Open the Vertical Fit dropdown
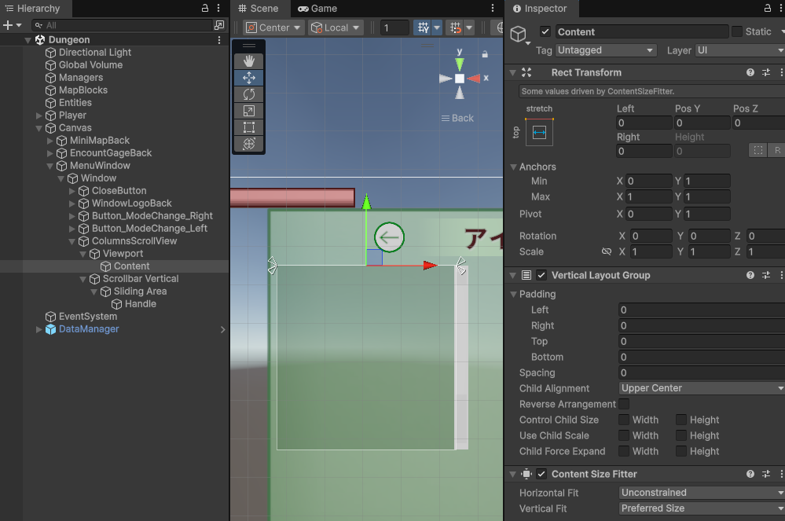The height and width of the screenshot is (521, 785). pyautogui.click(x=701, y=508)
